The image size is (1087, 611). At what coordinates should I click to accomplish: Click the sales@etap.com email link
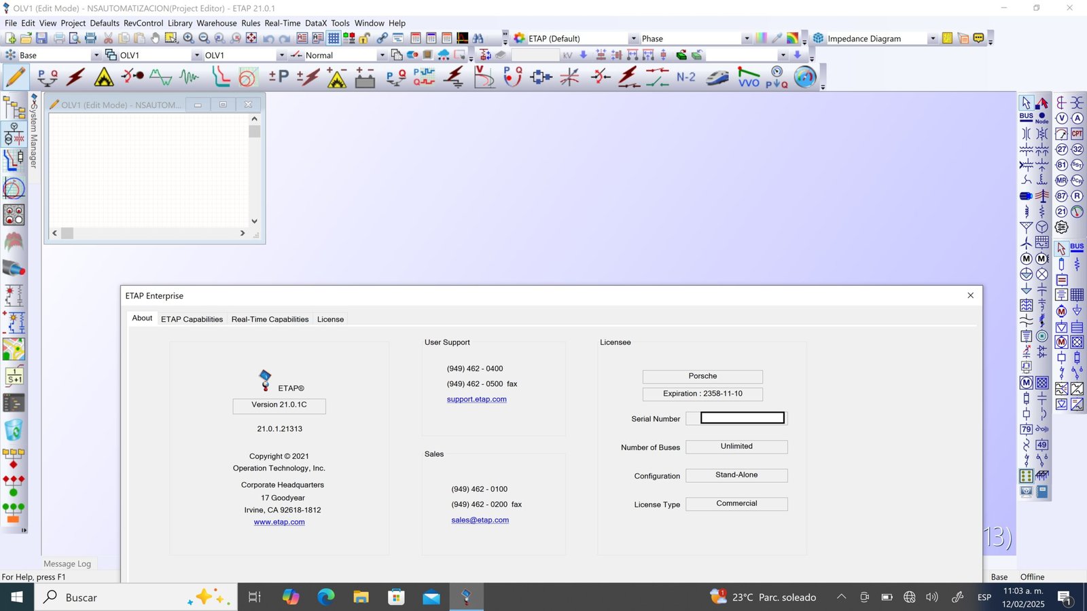coord(480,520)
